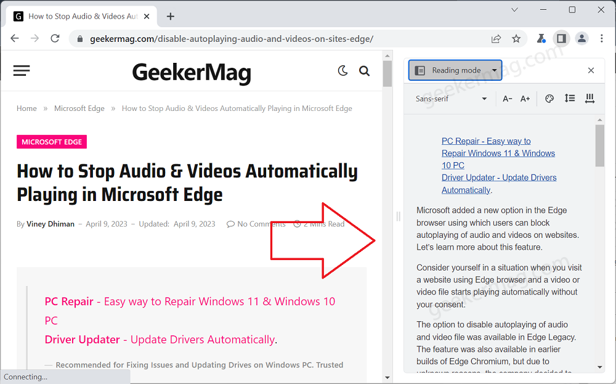The width and height of the screenshot is (616, 384).
Task: Click the 'Consider yourself in a situation' paragraph
Action: click(x=499, y=286)
